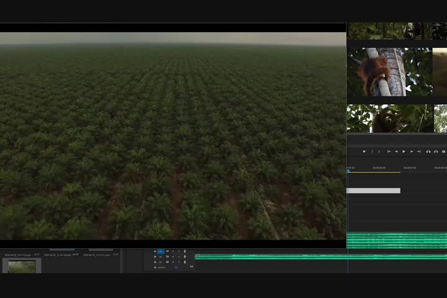Select orangutan climbing tree trunk thumbnail
This screenshot has height=298, width=447.
click(x=390, y=72)
